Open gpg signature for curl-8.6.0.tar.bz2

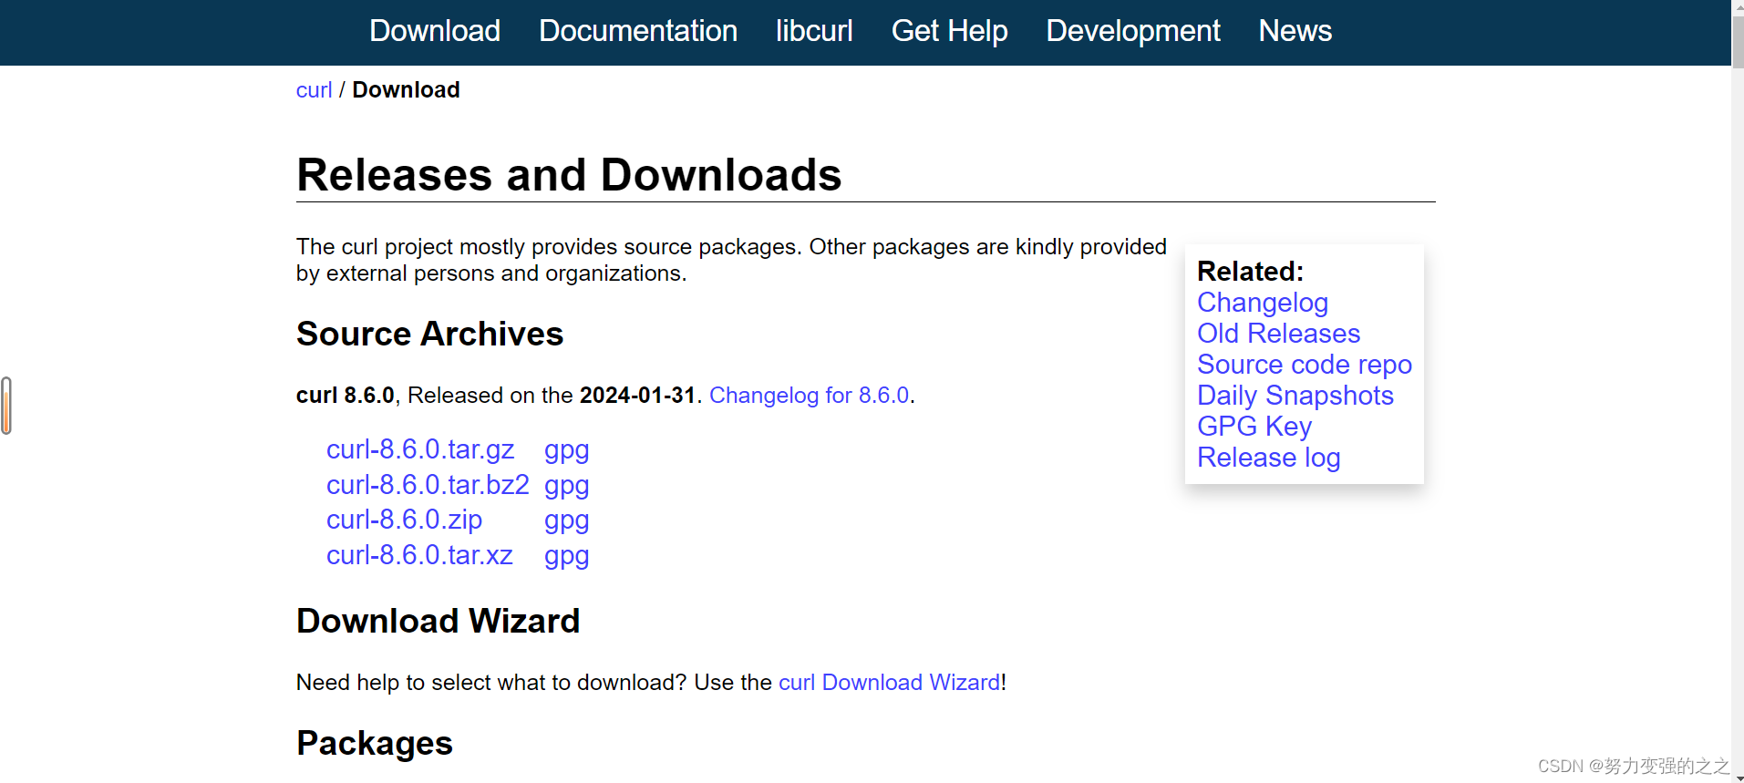[x=567, y=487]
